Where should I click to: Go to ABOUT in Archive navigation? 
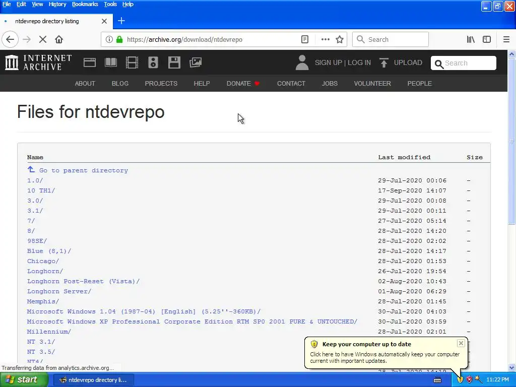(x=85, y=83)
